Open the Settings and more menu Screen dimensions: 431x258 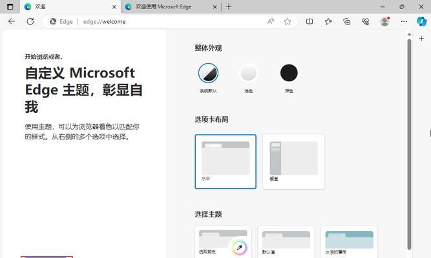click(x=404, y=21)
